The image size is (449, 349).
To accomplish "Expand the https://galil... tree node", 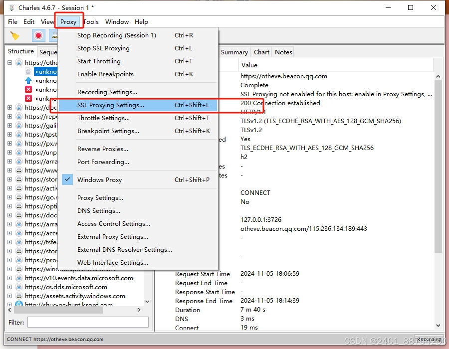I will [10, 125].
